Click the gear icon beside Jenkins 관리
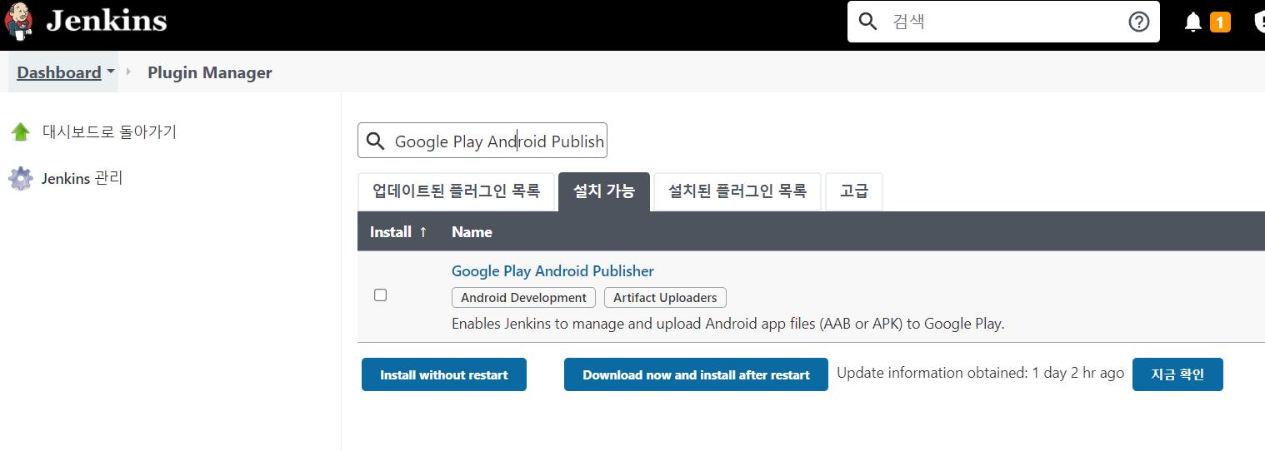The image size is (1265, 451). pyautogui.click(x=21, y=179)
